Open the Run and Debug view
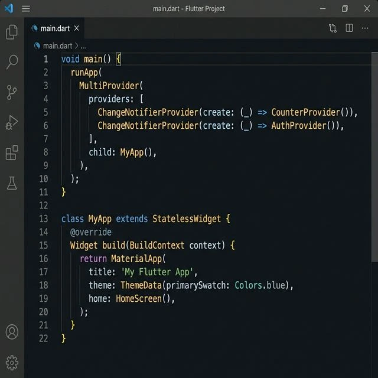 [12, 123]
